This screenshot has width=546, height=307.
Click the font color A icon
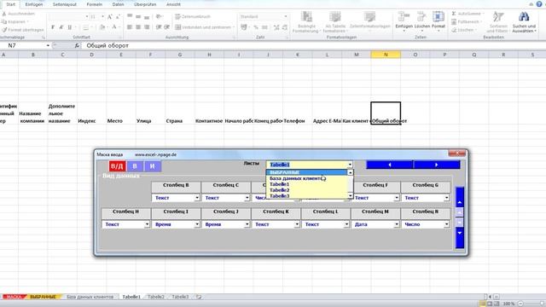113,27
